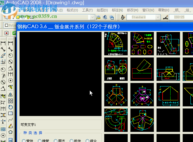
Task: Click the floppy disk Save icon
Action: [11, 140]
